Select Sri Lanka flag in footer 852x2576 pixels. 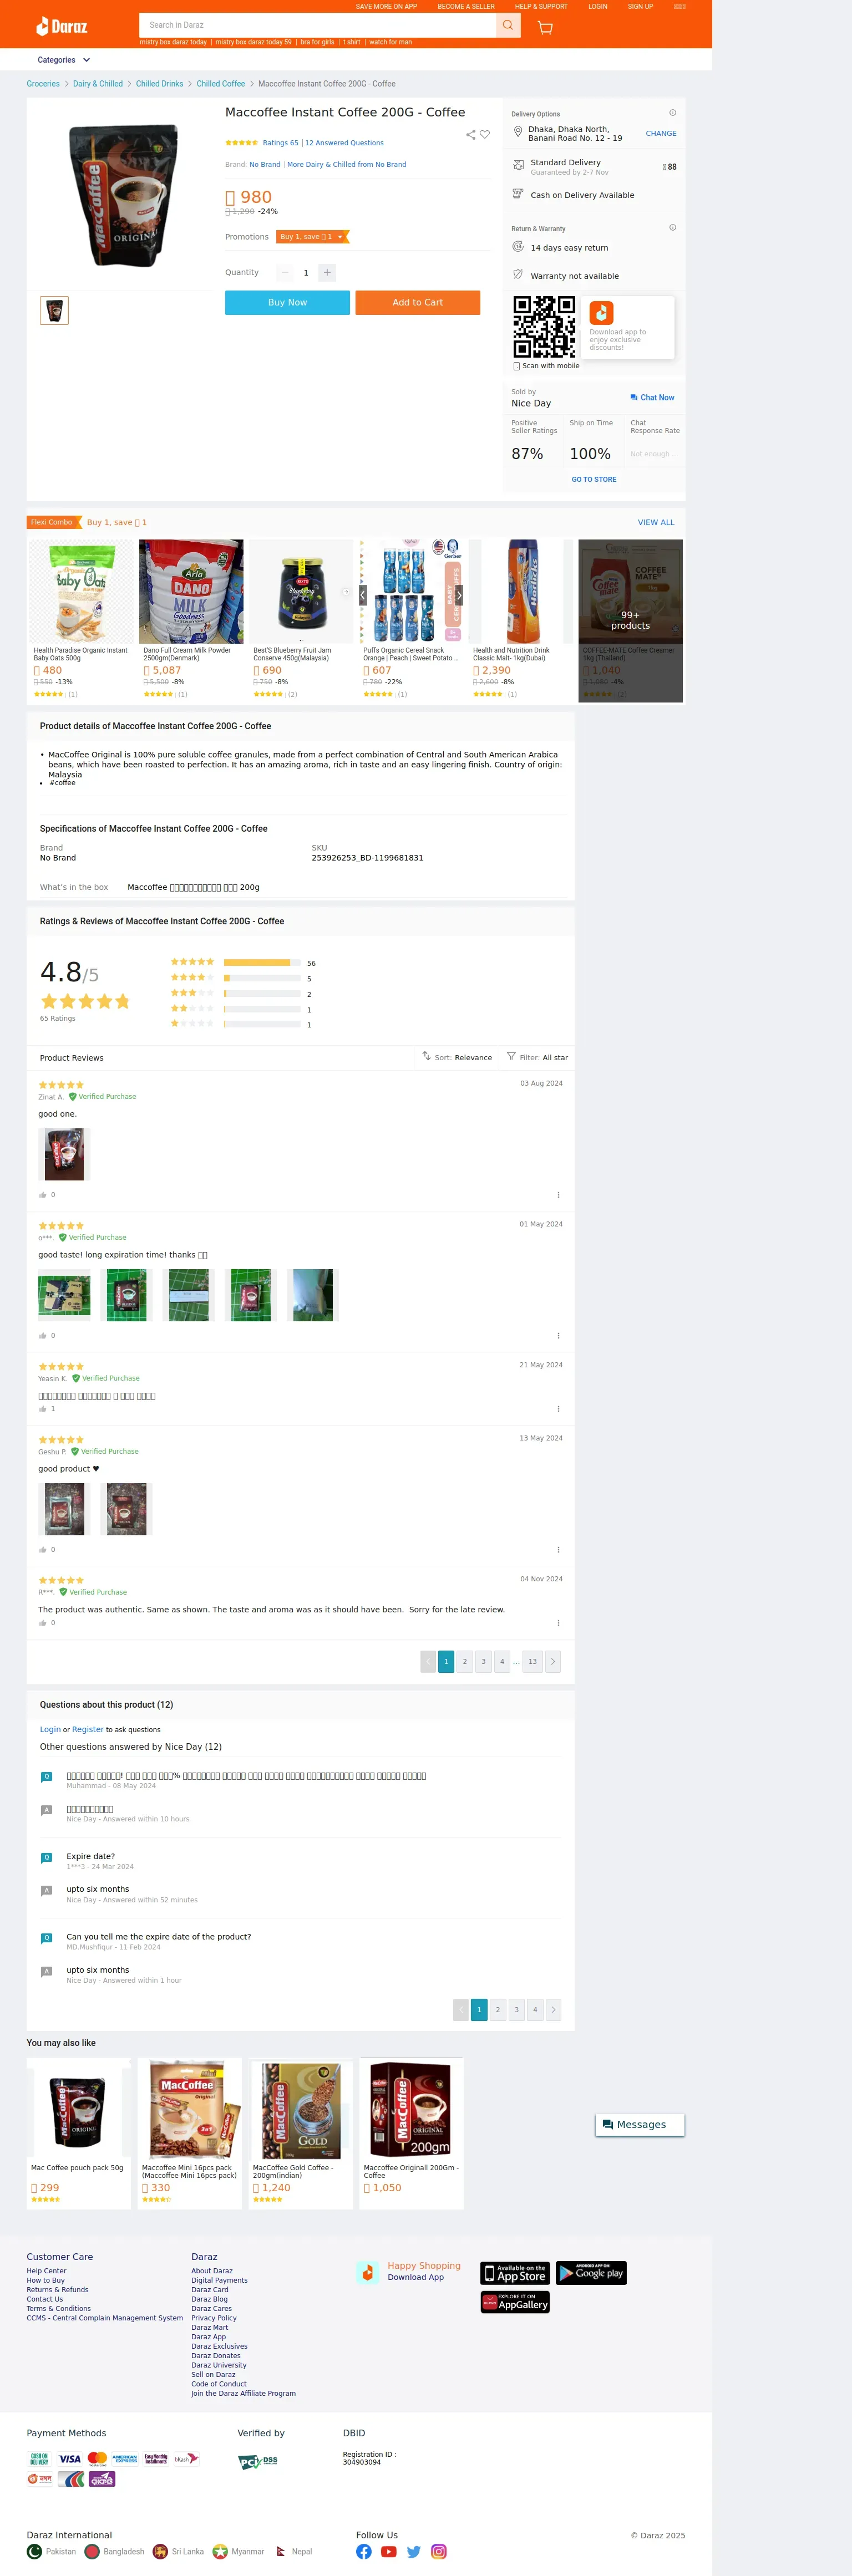(160, 2551)
